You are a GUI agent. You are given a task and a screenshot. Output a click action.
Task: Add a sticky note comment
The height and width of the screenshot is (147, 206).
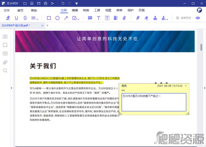point(90,18)
